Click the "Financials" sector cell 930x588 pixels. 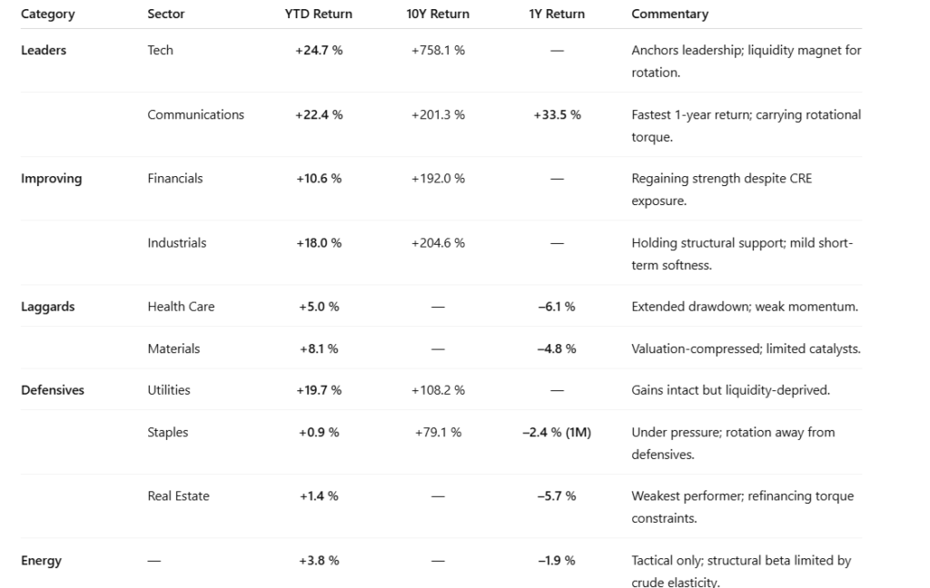coord(175,179)
